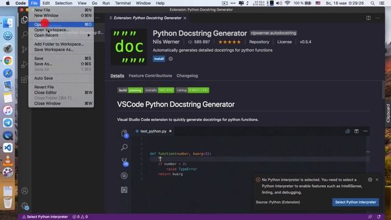The height and width of the screenshot is (220, 391).
Task: Open Music app from the dock
Action: click(8, 110)
